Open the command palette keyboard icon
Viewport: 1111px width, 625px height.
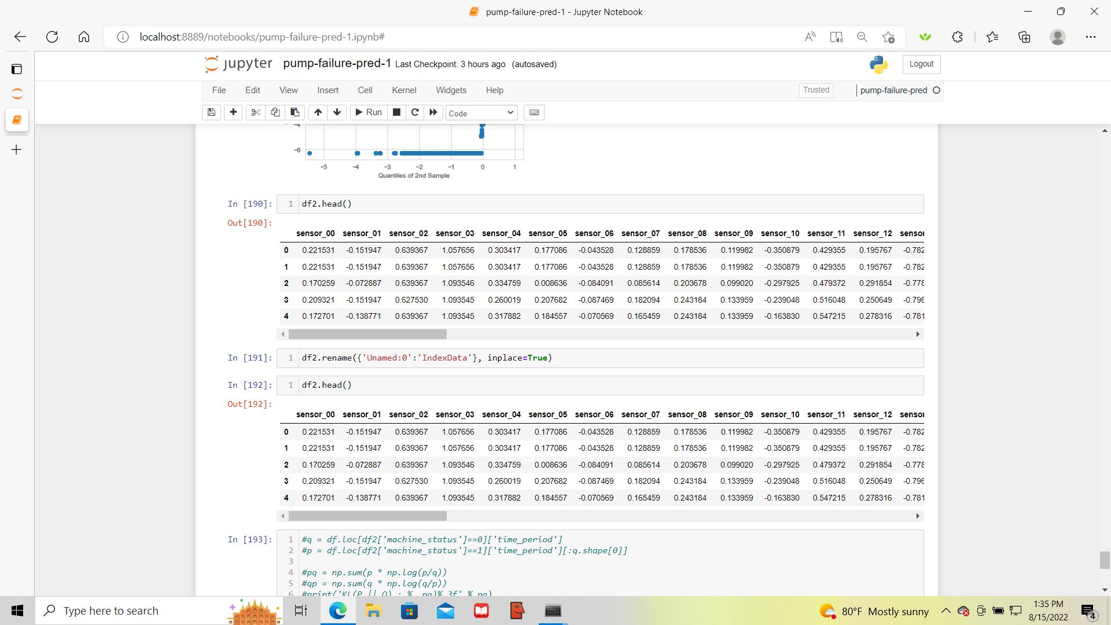click(x=534, y=112)
